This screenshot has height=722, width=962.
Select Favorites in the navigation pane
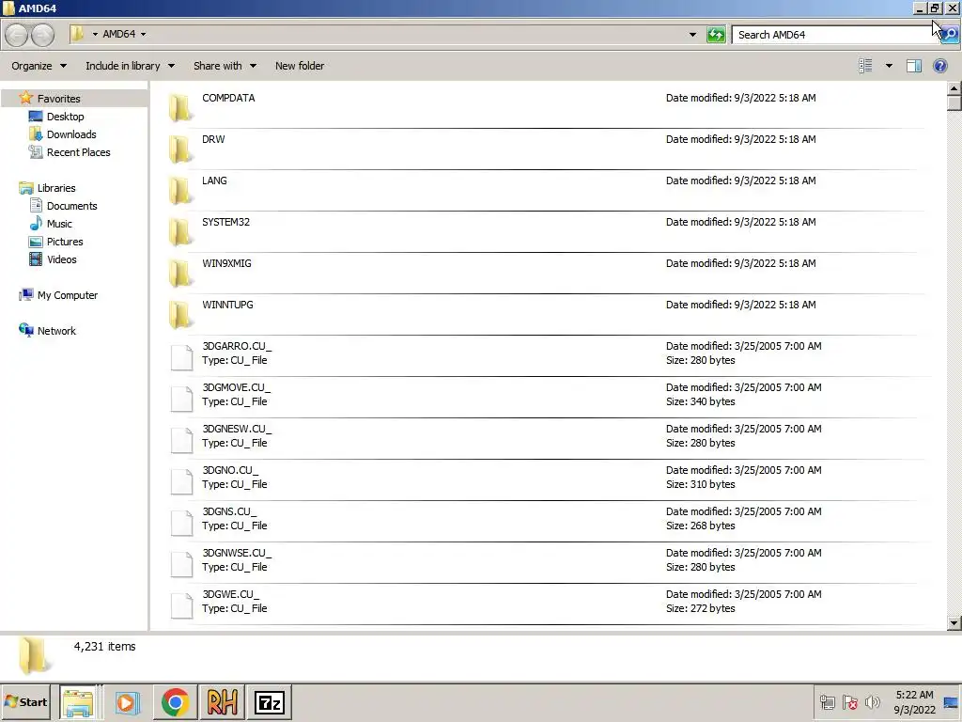click(x=58, y=98)
